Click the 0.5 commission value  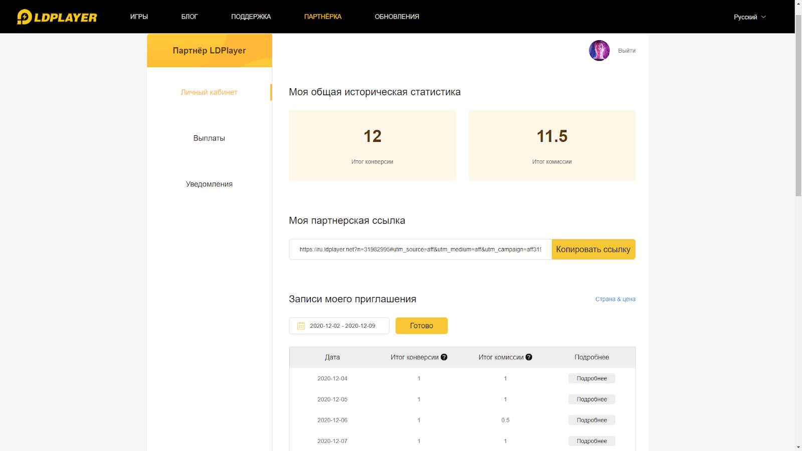tap(505, 420)
